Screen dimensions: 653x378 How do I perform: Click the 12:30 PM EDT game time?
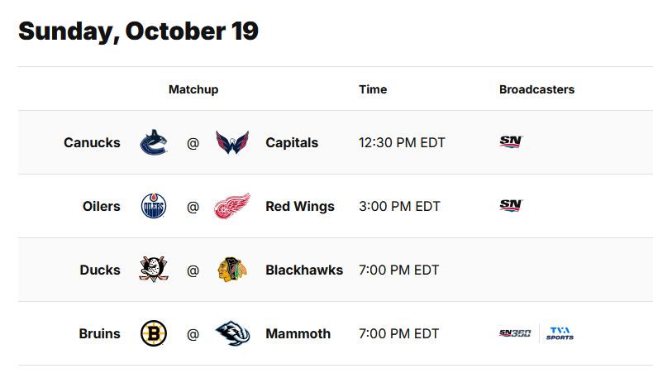pyautogui.click(x=402, y=142)
